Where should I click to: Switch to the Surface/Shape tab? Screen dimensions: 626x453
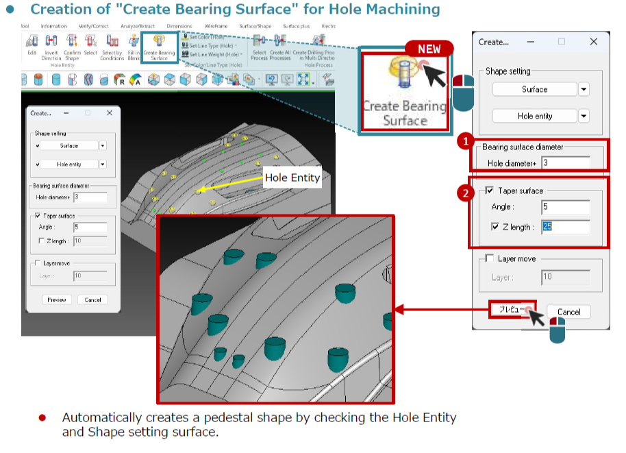[x=253, y=27]
